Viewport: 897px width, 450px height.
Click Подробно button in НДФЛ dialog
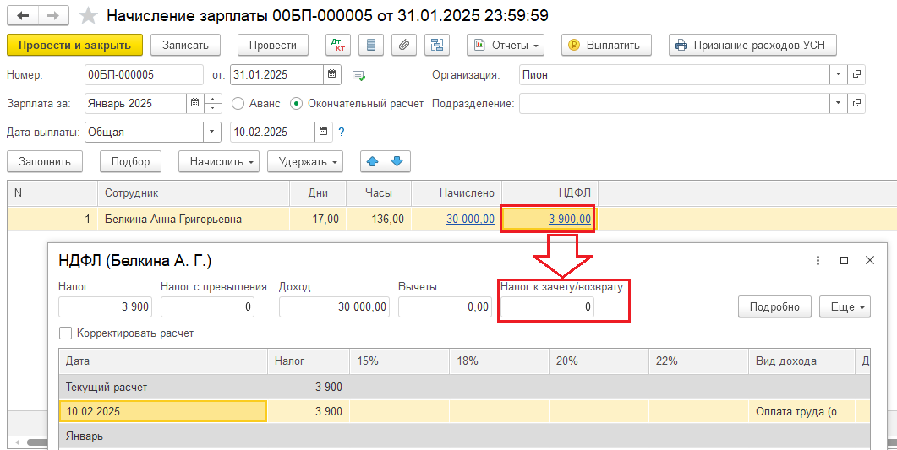pos(774,306)
